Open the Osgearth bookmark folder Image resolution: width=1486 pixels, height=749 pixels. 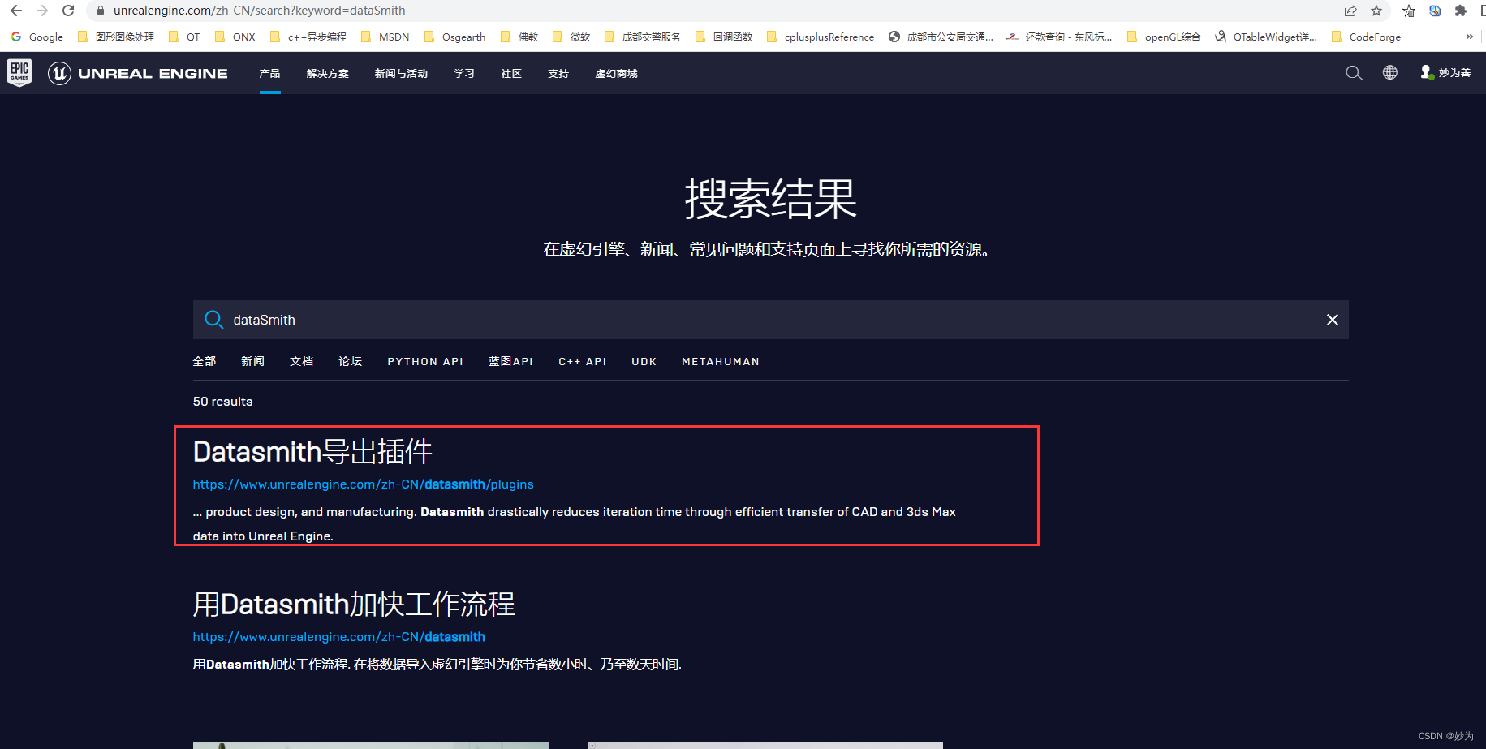455,37
